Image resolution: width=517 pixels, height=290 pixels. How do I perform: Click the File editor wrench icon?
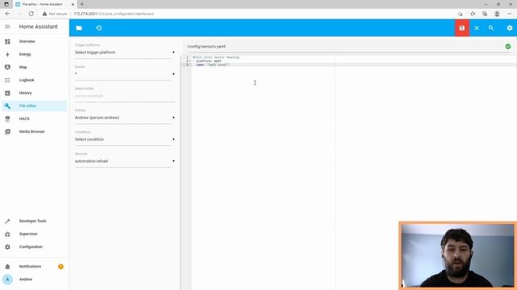[7, 106]
